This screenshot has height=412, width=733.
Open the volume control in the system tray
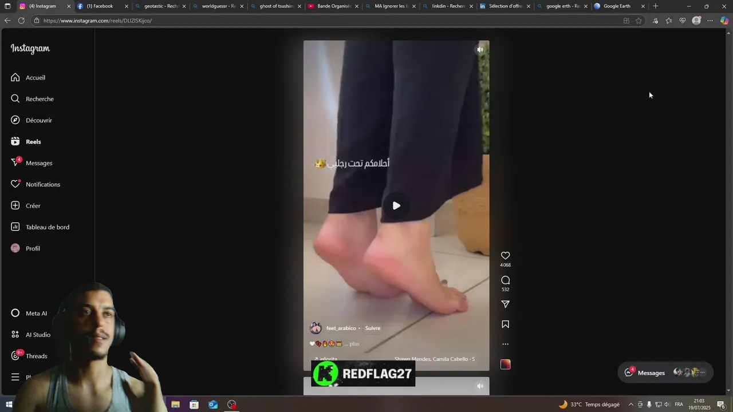667,405
